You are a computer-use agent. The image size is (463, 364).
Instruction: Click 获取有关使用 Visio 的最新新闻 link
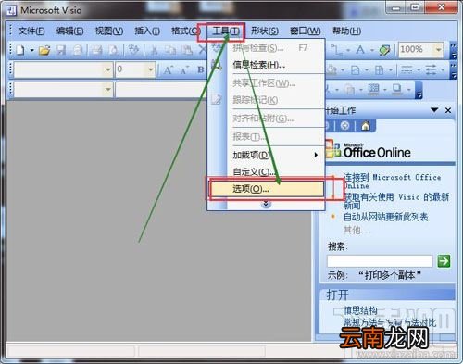click(x=396, y=201)
